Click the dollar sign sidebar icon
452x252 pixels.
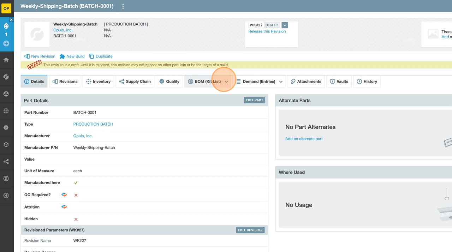[x=6, y=179]
